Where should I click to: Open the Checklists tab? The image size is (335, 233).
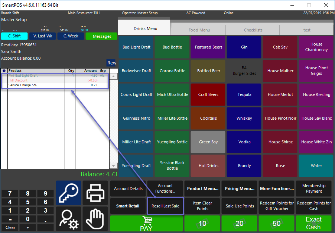pyautogui.click(x=253, y=30)
